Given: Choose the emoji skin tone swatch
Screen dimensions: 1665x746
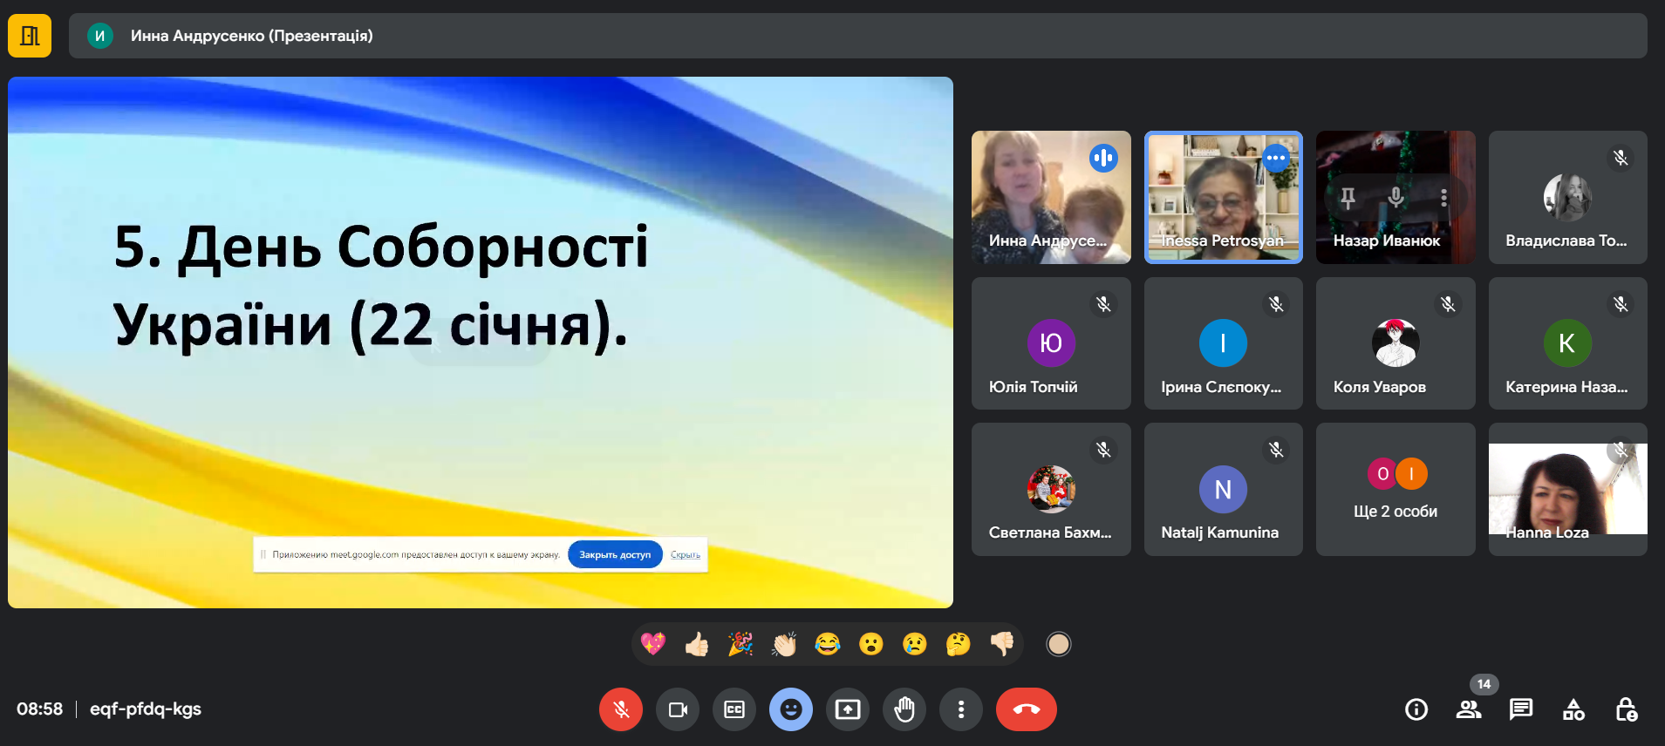Looking at the screenshot, I should tap(1058, 644).
